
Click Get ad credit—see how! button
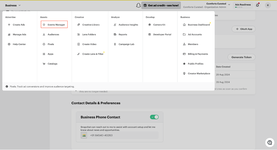pyautogui.click(x=161, y=5)
